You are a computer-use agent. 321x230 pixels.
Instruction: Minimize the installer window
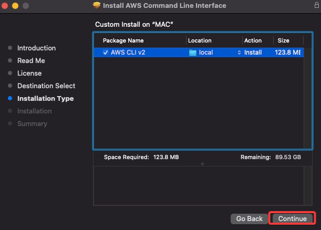click(x=15, y=6)
